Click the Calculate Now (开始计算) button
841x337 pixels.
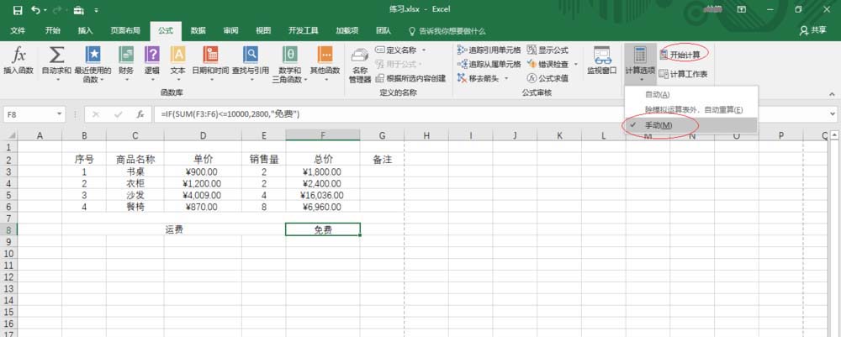point(683,53)
